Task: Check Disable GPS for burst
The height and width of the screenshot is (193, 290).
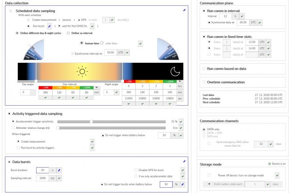Action: click(x=135, y=170)
